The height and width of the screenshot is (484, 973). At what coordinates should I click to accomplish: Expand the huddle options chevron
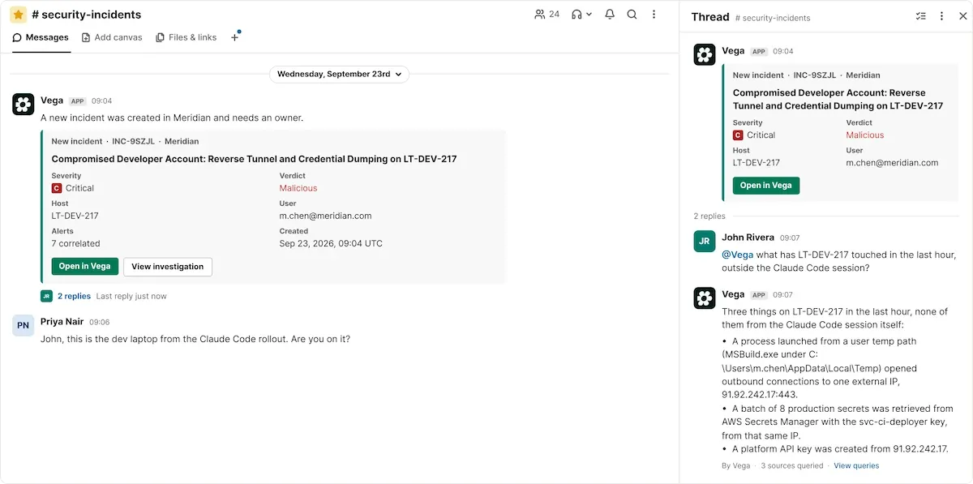click(589, 15)
